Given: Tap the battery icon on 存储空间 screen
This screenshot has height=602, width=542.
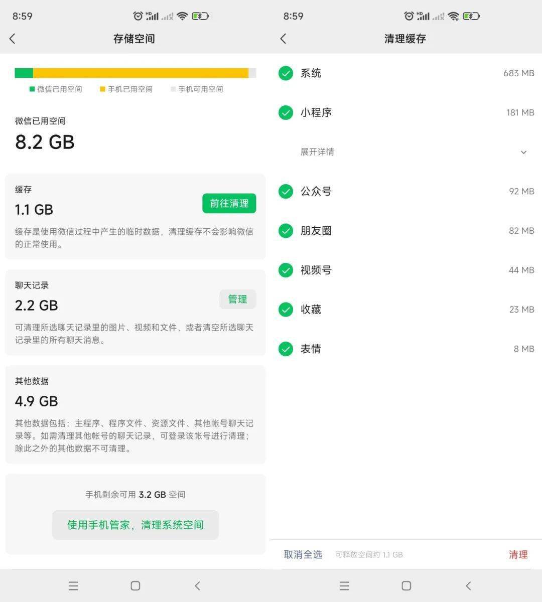Looking at the screenshot, I should pos(200,16).
